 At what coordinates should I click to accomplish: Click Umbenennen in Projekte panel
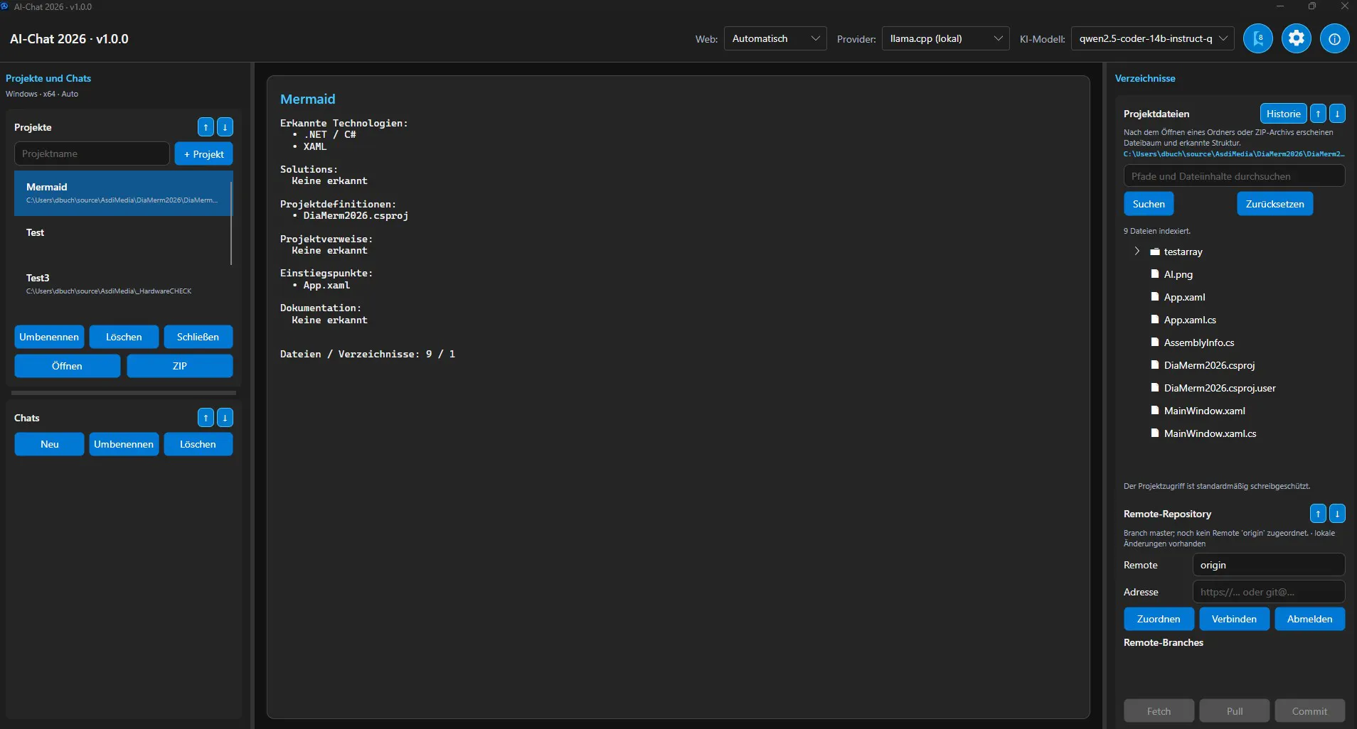pyautogui.click(x=49, y=337)
